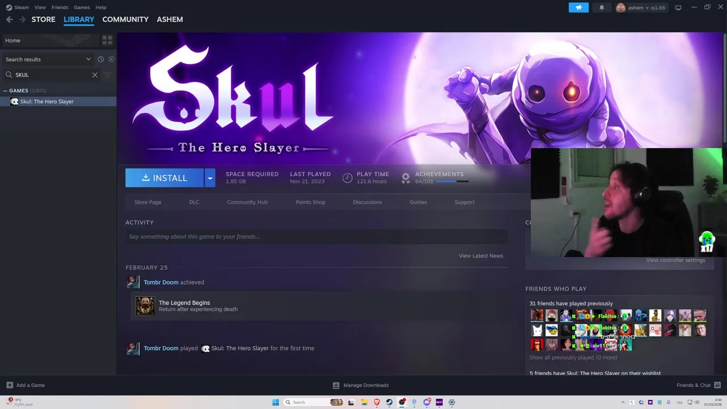Open the Support link
The image size is (727, 409).
(465, 202)
